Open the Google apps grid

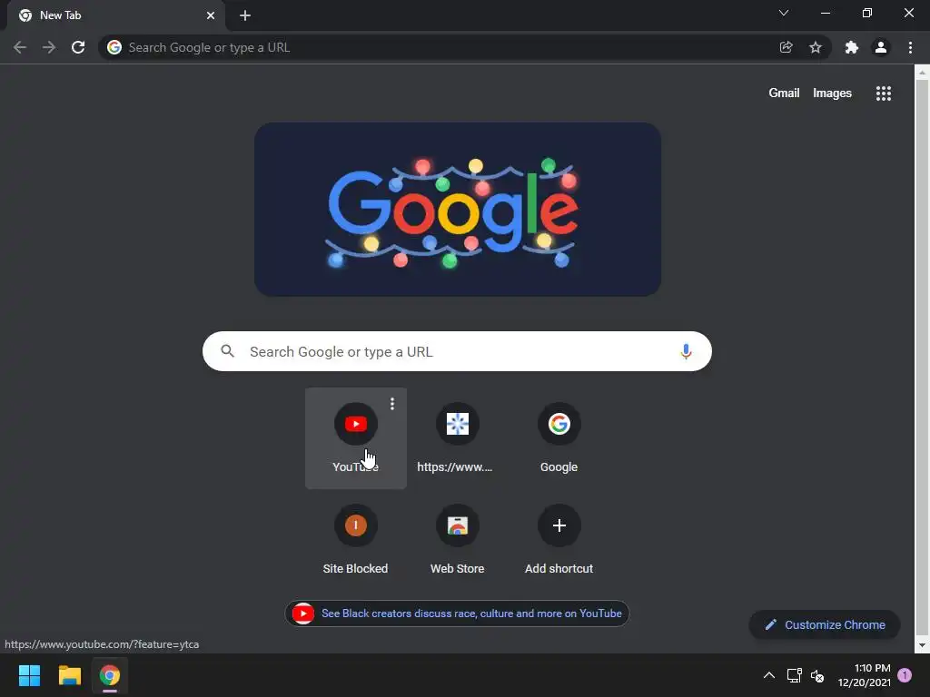pos(883,93)
